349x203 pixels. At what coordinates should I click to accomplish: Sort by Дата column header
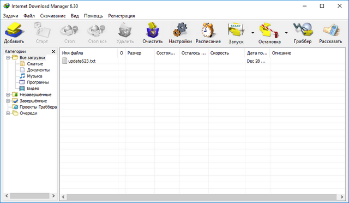pyautogui.click(x=257, y=53)
